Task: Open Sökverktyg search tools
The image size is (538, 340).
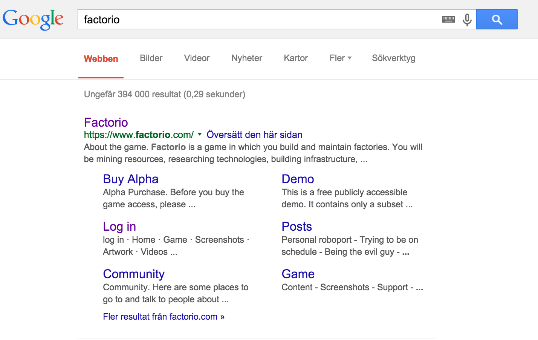Action: click(x=394, y=58)
